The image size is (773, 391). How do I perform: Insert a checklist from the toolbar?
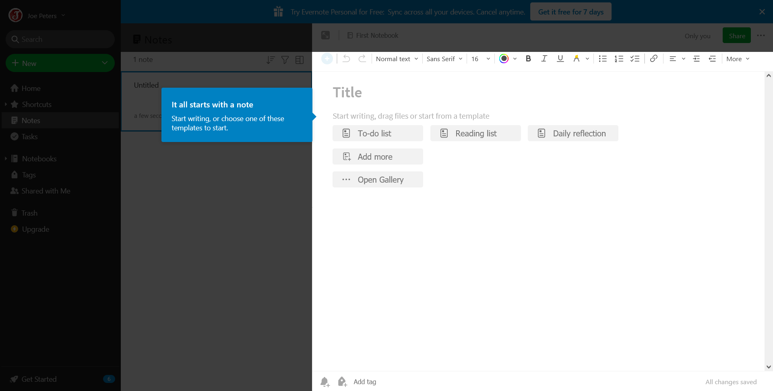[x=635, y=59]
